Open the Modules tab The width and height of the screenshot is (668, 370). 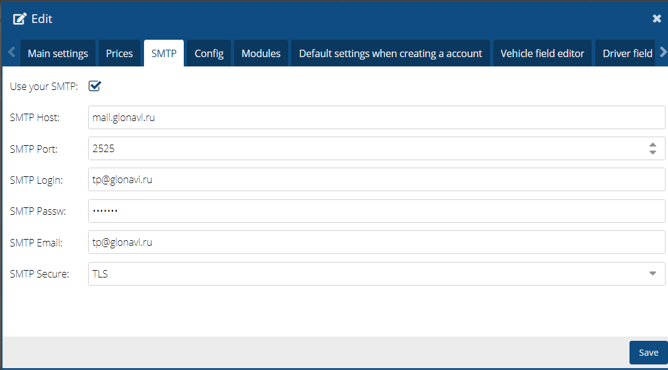click(x=261, y=53)
